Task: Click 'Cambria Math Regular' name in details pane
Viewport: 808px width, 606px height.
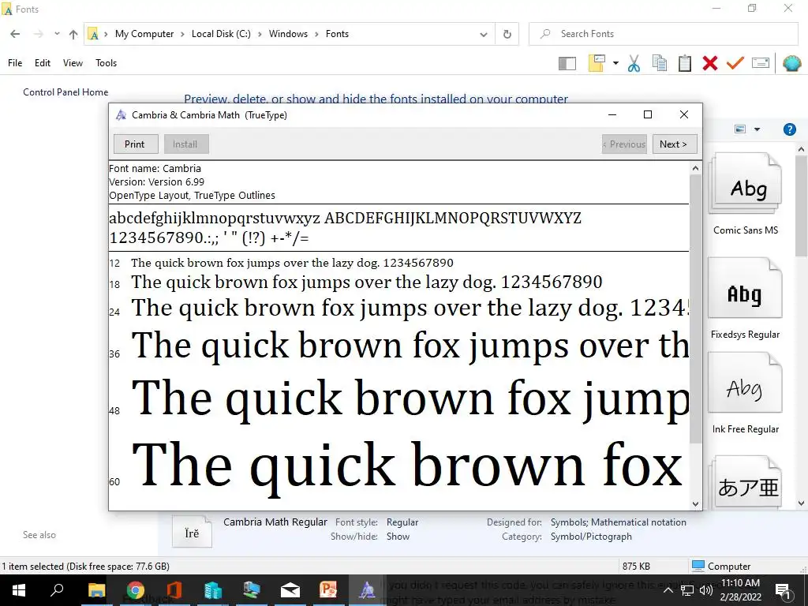Action: [x=275, y=522]
